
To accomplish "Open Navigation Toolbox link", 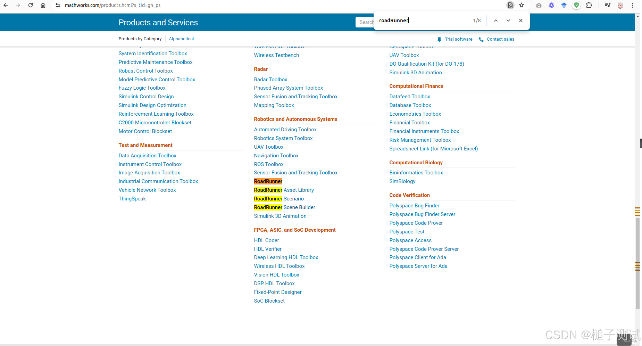I will pyautogui.click(x=276, y=156).
